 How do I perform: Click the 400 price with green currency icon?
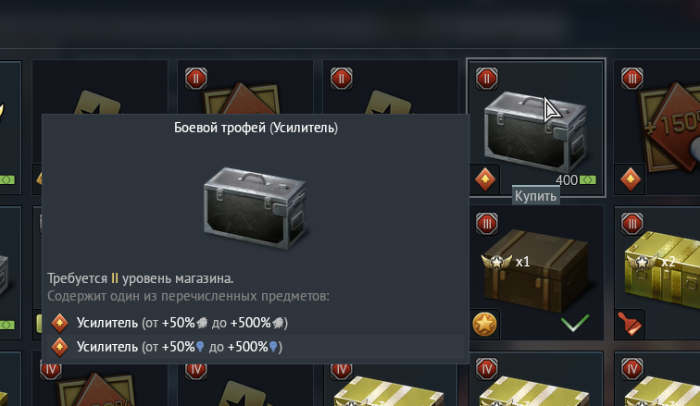pos(576,180)
